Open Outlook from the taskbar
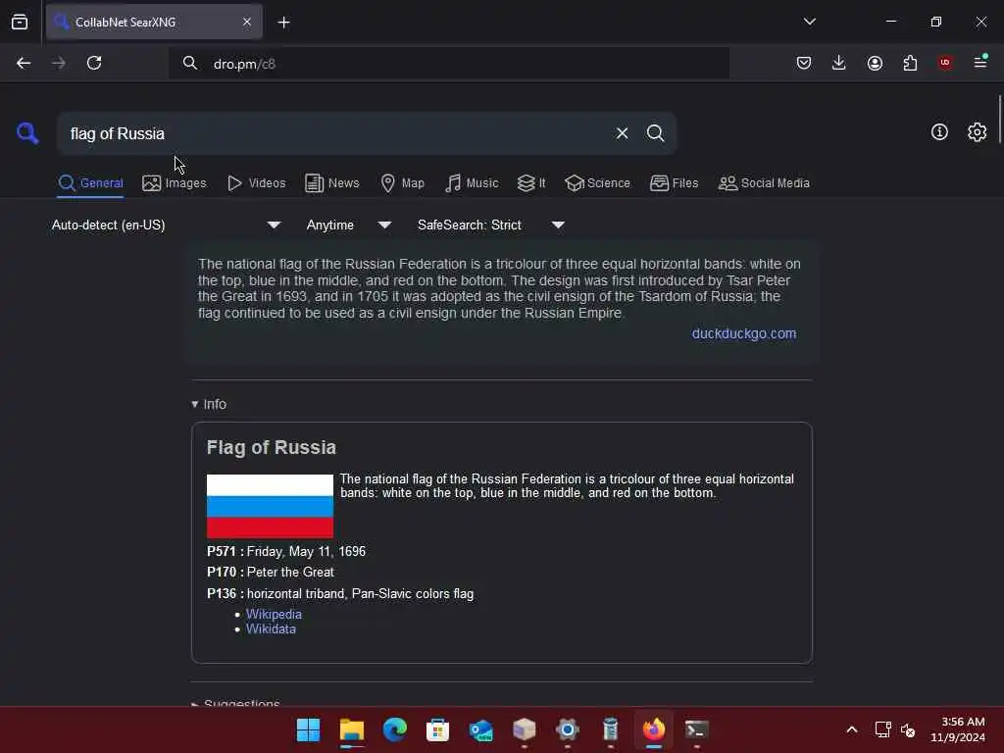The width and height of the screenshot is (1004, 753). coord(480,729)
